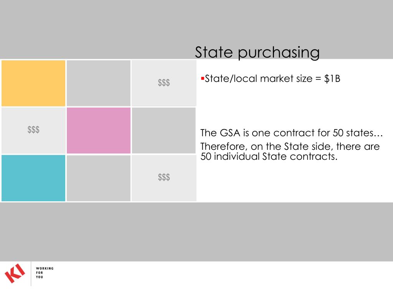Click the gray tile in bottom middle

coord(99,178)
